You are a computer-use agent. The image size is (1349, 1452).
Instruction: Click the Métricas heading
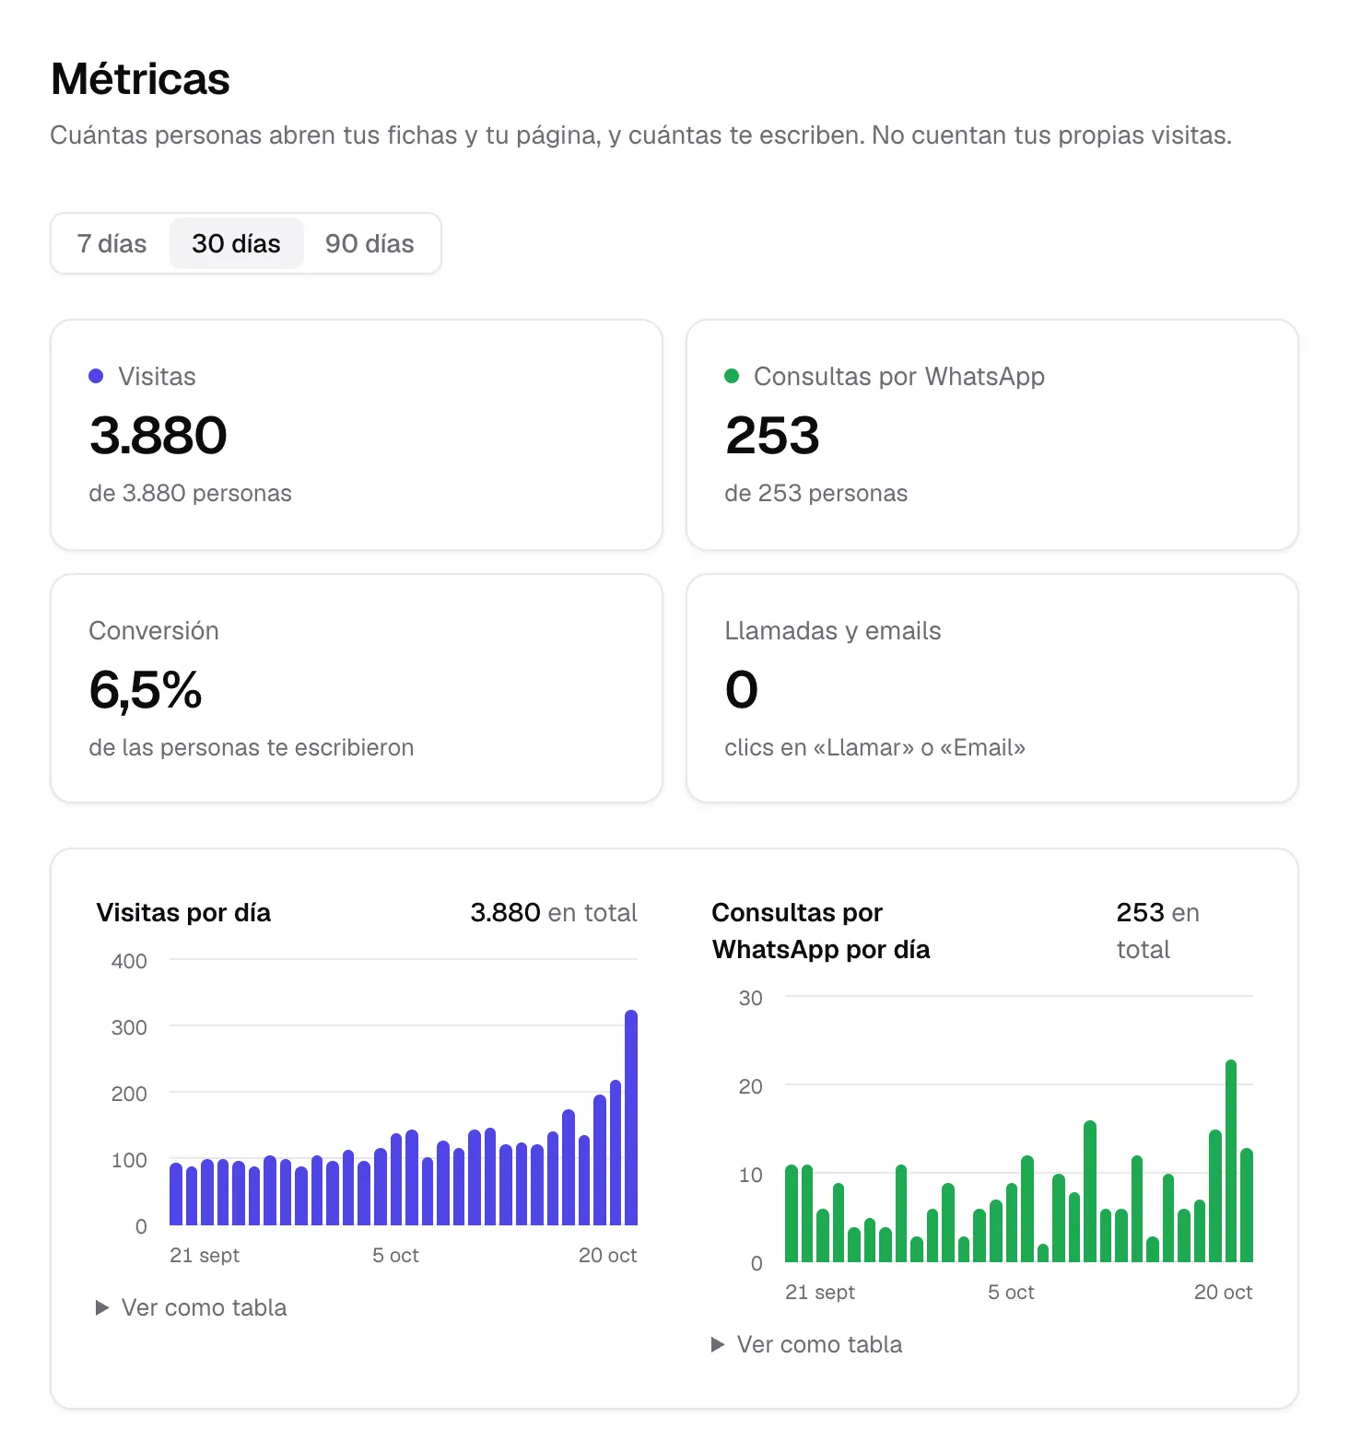[x=140, y=78]
